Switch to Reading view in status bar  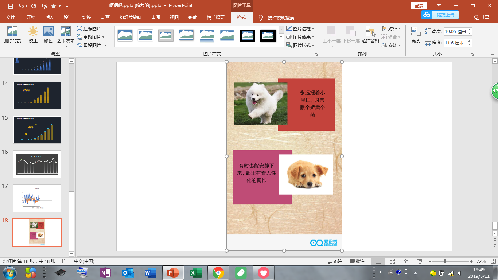(x=406, y=261)
